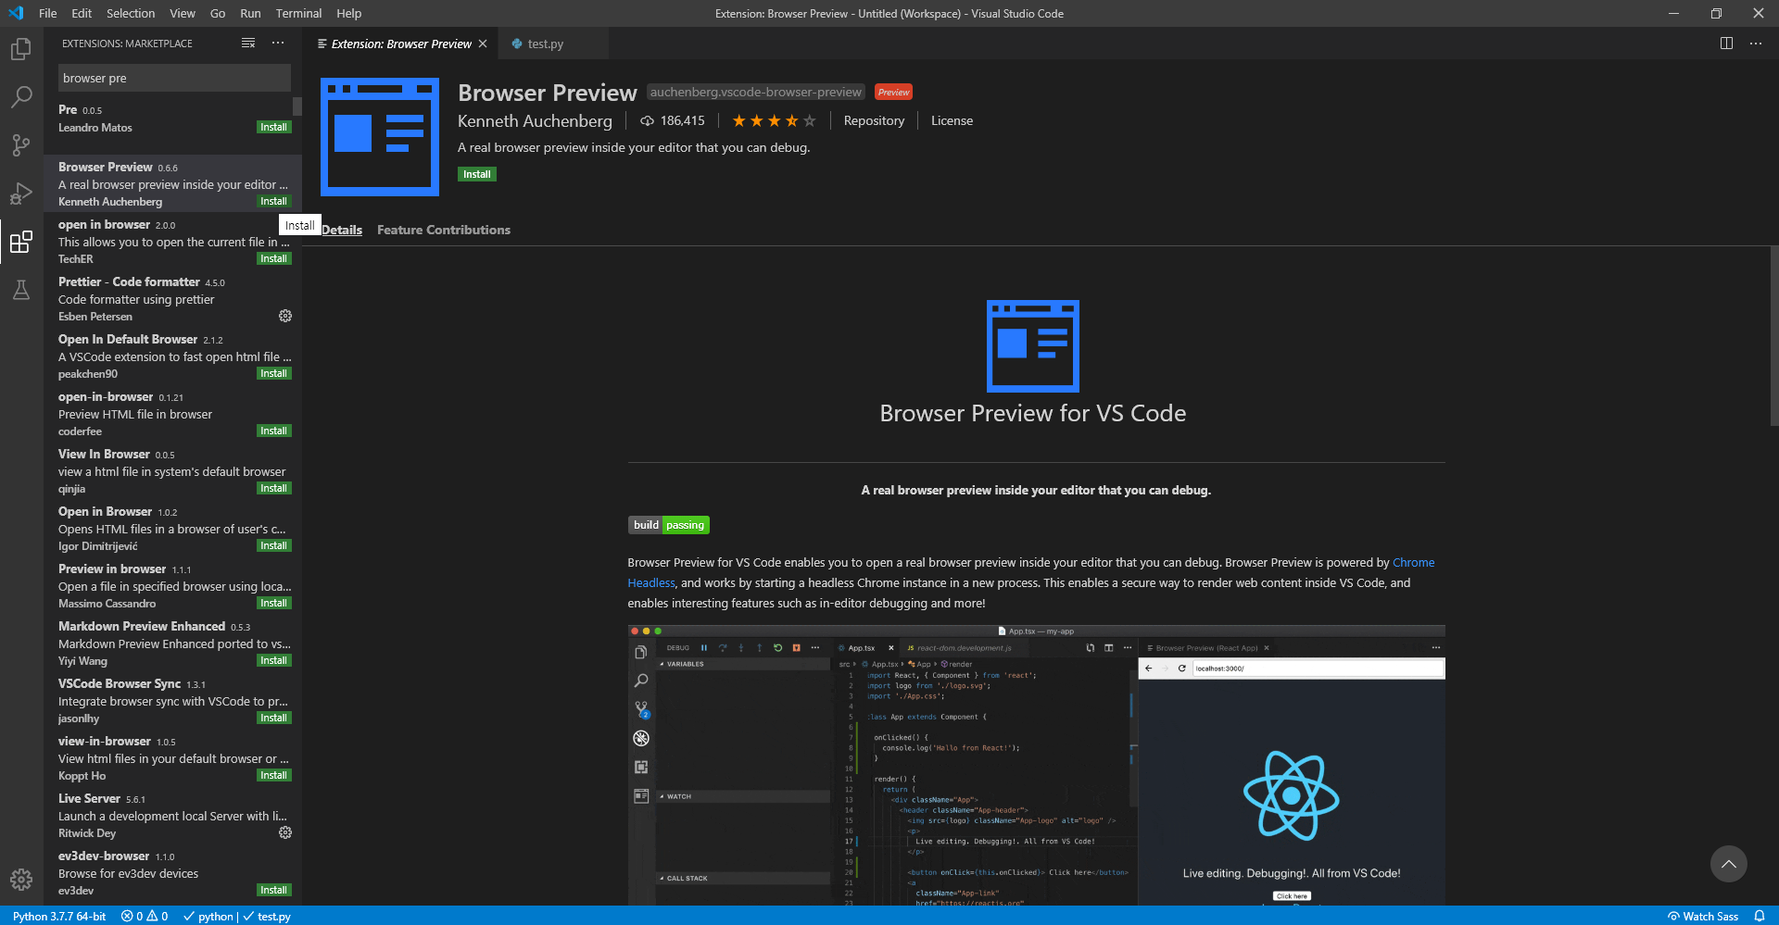Click publisher name Kenneth Auchenberg
Image resolution: width=1779 pixels, height=925 pixels.
tap(535, 120)
